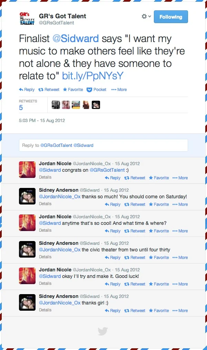Retweet the 'You should come on Saturday' reply
Viewport: 207px width, 350px height.
pos(135,204)
